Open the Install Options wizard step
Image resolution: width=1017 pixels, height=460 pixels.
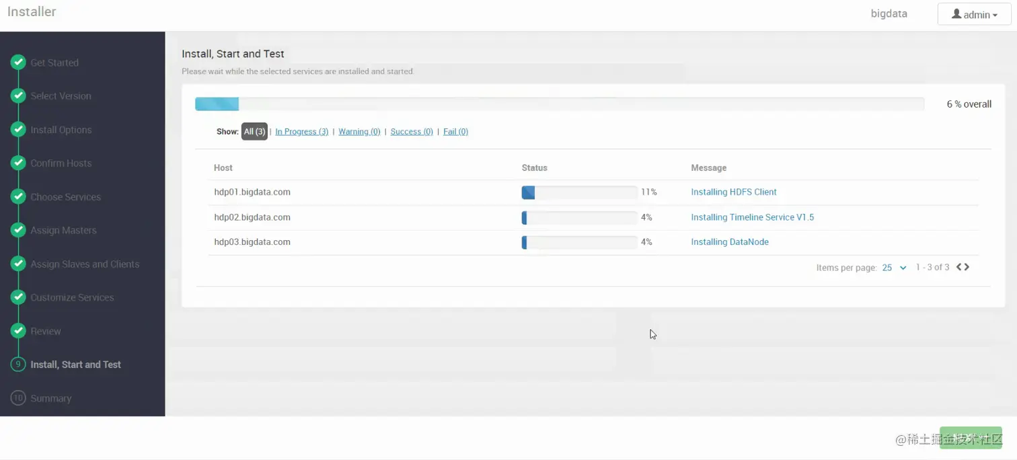click(x=61, y=130)
